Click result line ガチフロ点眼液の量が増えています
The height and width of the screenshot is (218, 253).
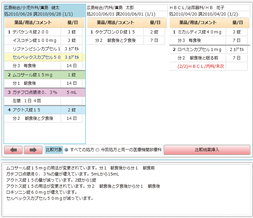click(x=63, y=174)
